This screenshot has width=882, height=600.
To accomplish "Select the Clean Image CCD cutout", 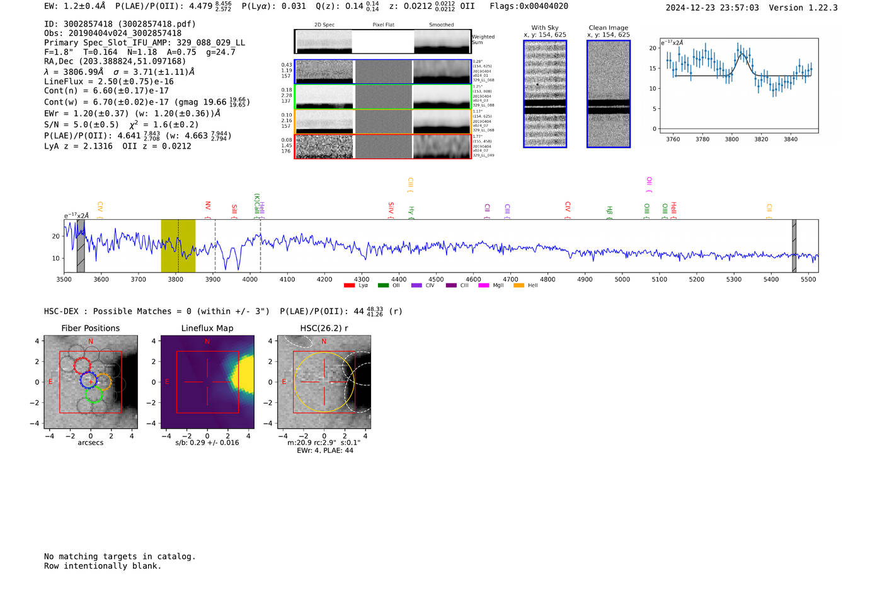I will (609, 94).
